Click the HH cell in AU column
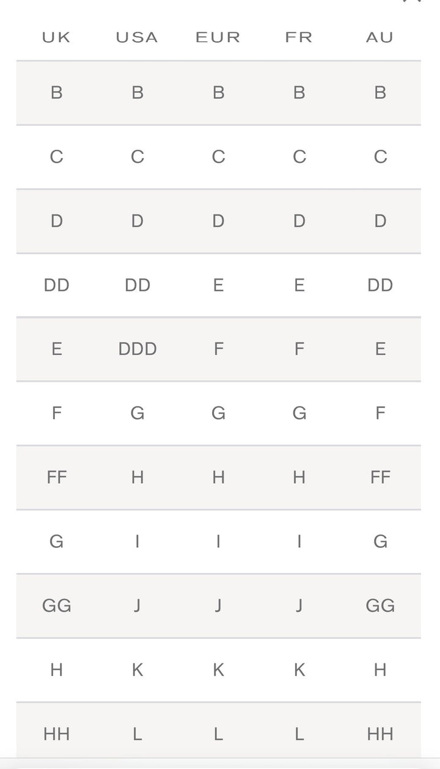This screenshot has width=440, height=769. (380, 734)
